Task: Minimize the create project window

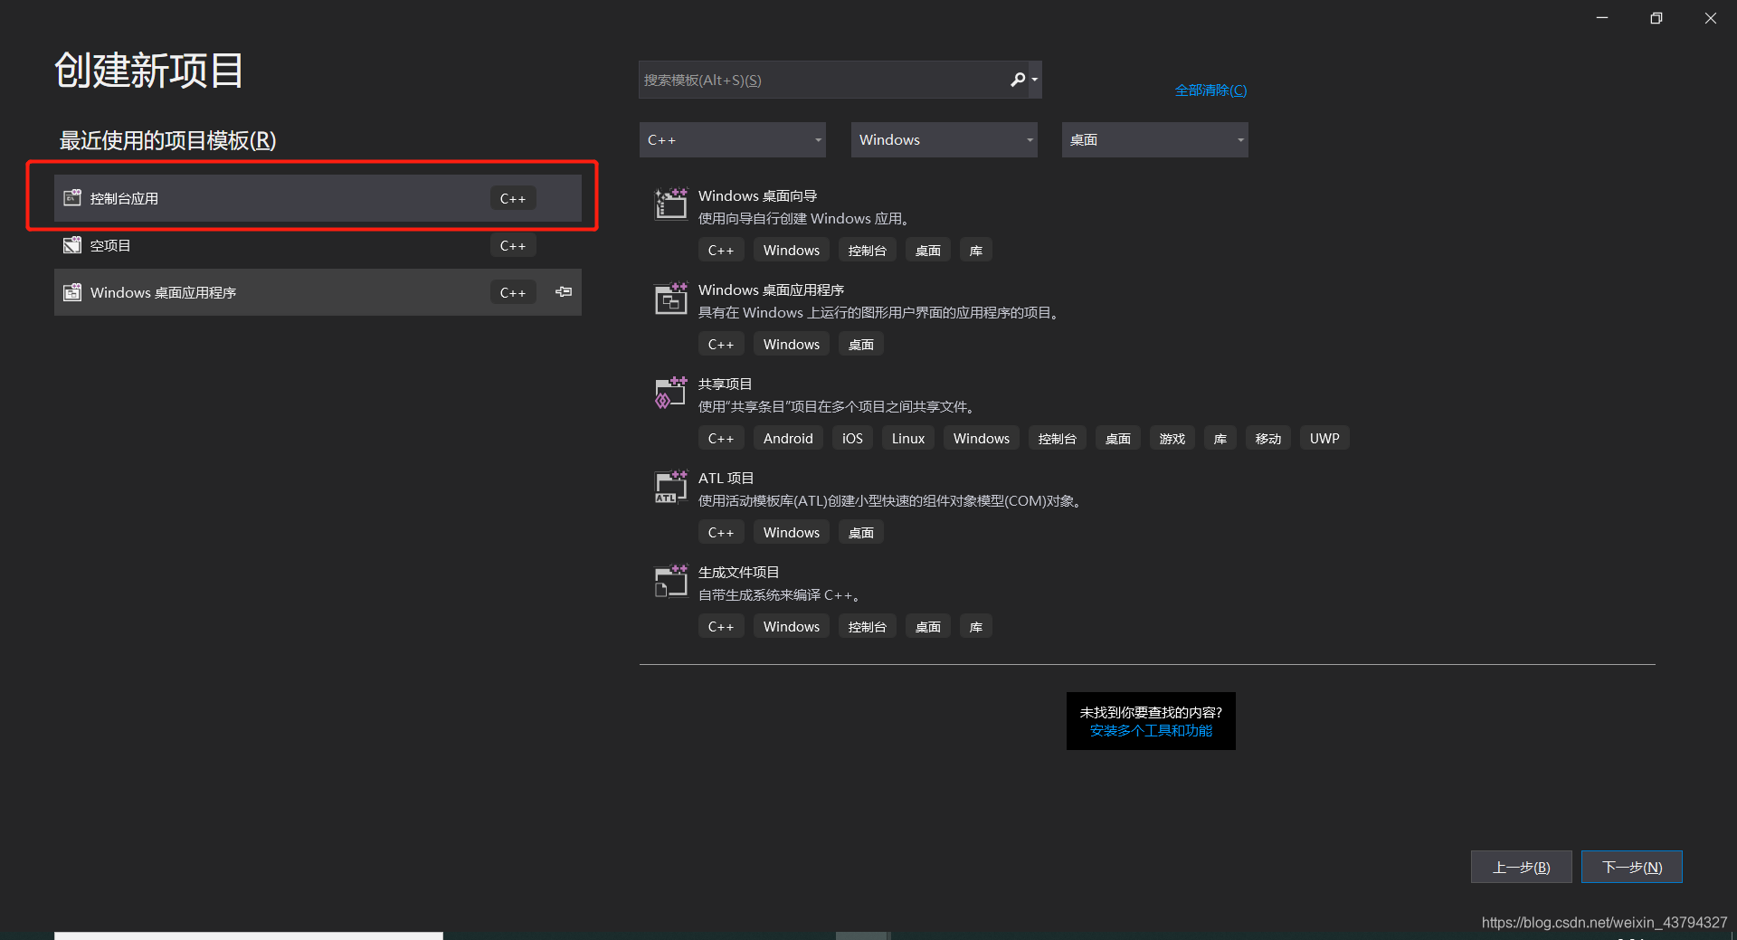Action: [1602, 18]
